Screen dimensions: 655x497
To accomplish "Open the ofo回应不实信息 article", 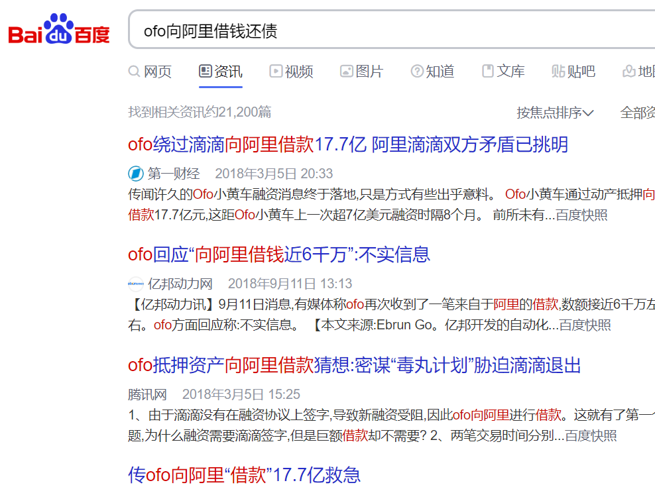I will point(279,254).
